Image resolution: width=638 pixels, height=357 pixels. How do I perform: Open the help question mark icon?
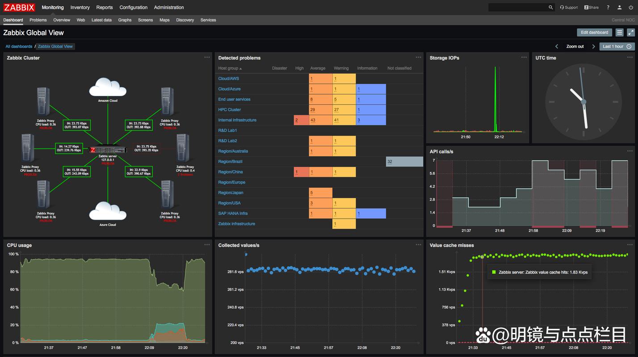608,8
